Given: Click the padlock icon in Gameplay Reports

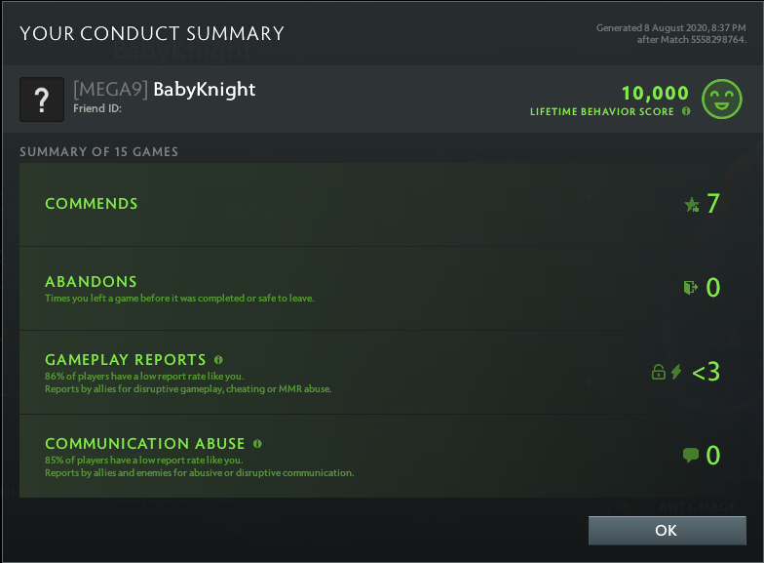Looking at the screenshot, I should 659,372.
